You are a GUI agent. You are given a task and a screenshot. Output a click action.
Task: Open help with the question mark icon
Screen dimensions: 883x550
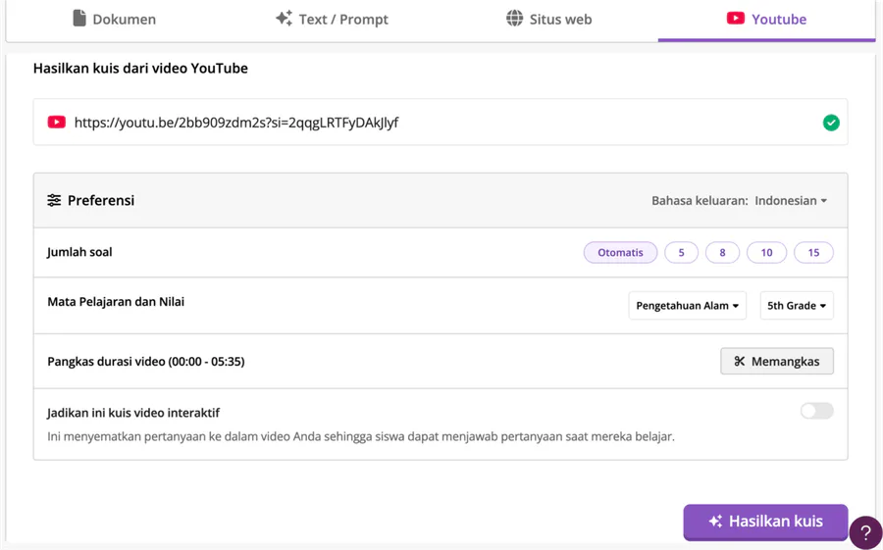click(x=864, y=533)
